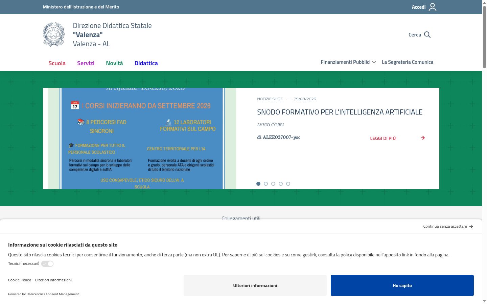The height and width of the screenshot is (304, 487).
Task: Click the page vertical scrollbar thumb
Action: (484, 37)
